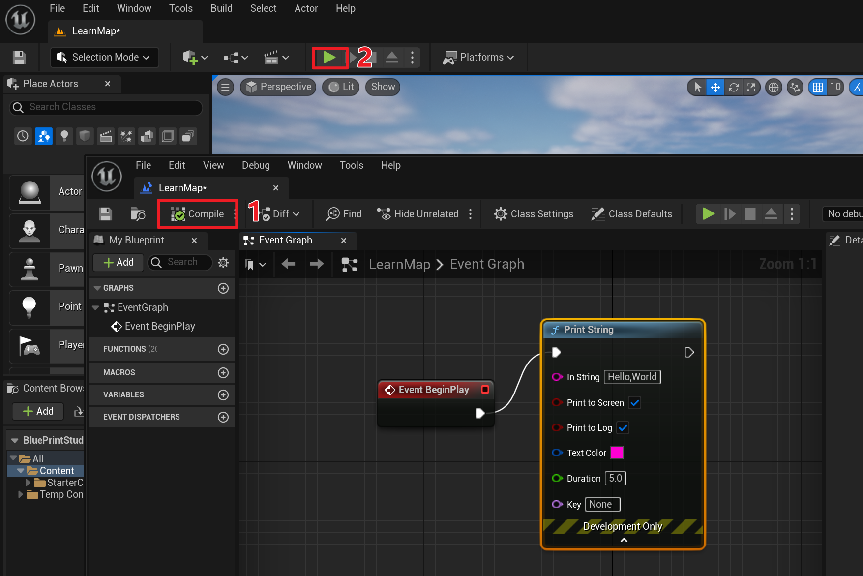Add new item in My Blueprint panel

pos(119,263)
